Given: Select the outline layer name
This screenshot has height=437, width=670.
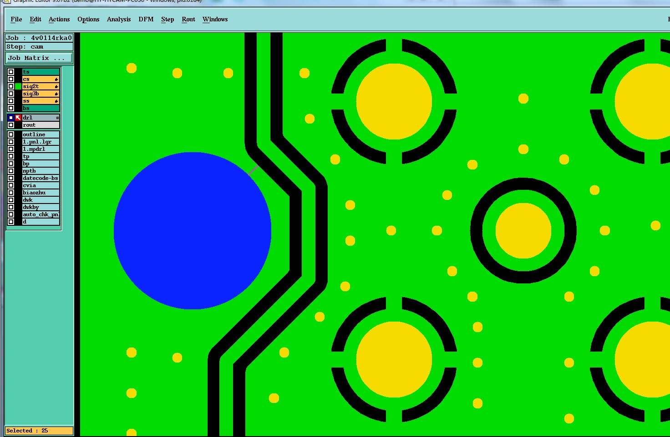Looking at the screenshot, I should coord(41,134).
